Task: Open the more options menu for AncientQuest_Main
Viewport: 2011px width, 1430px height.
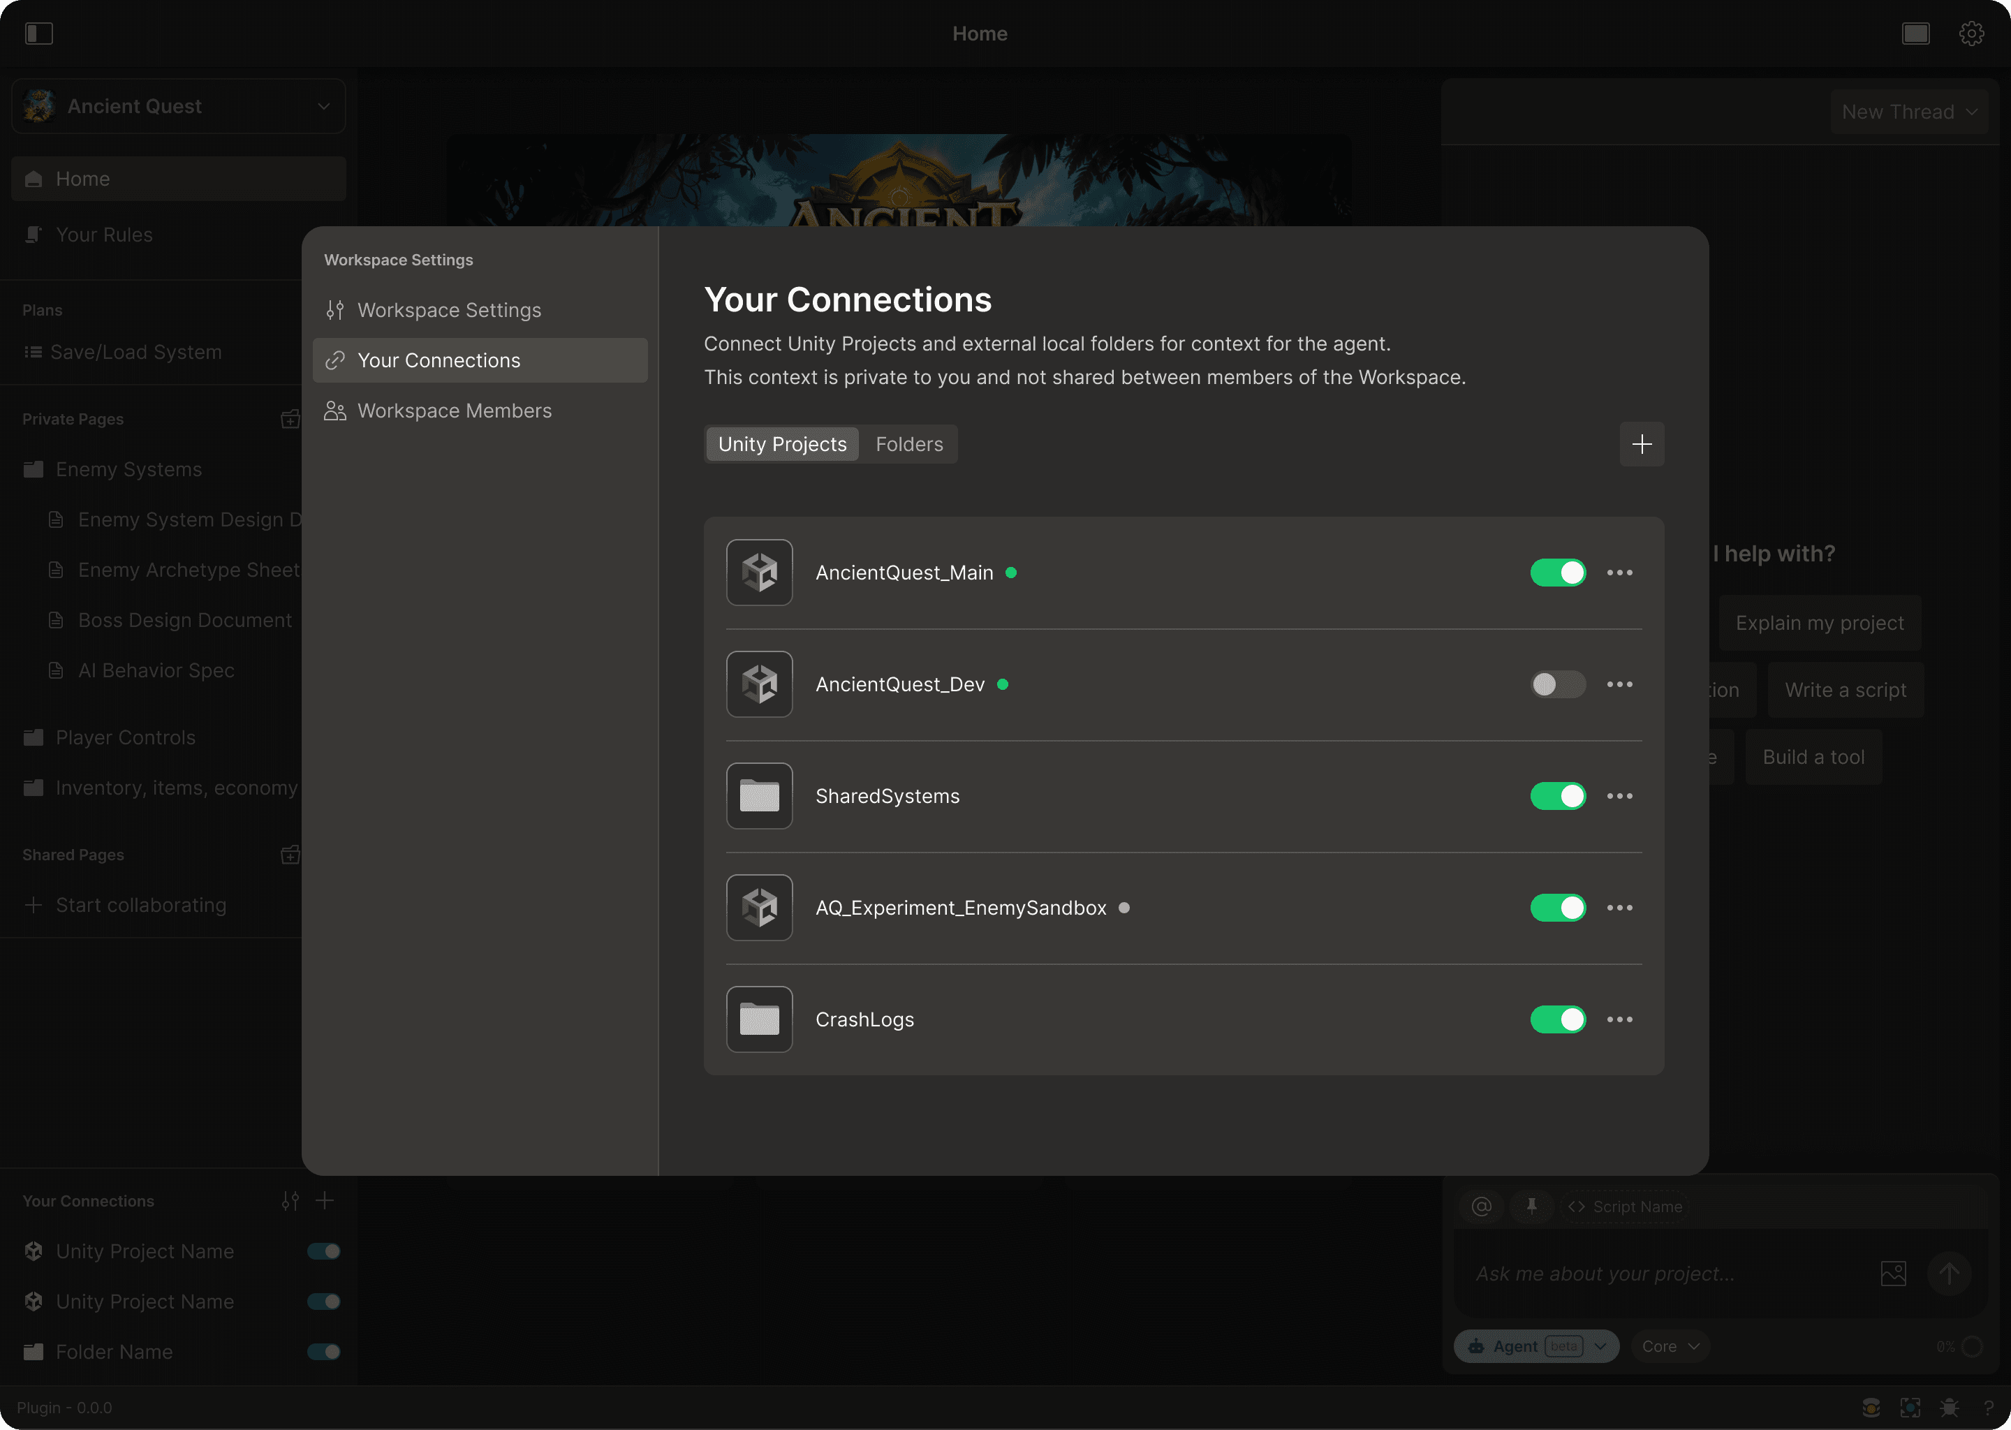Action: coord(1619,573)
